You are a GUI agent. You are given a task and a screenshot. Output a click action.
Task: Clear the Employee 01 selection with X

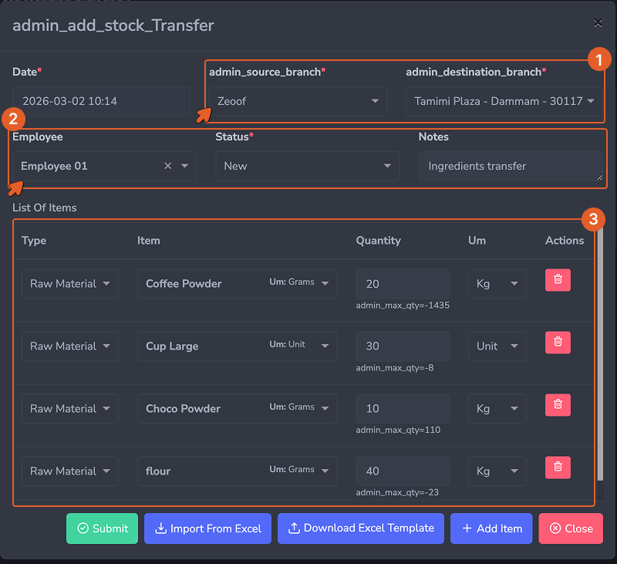pyautogui.click(x=168, y=166)
